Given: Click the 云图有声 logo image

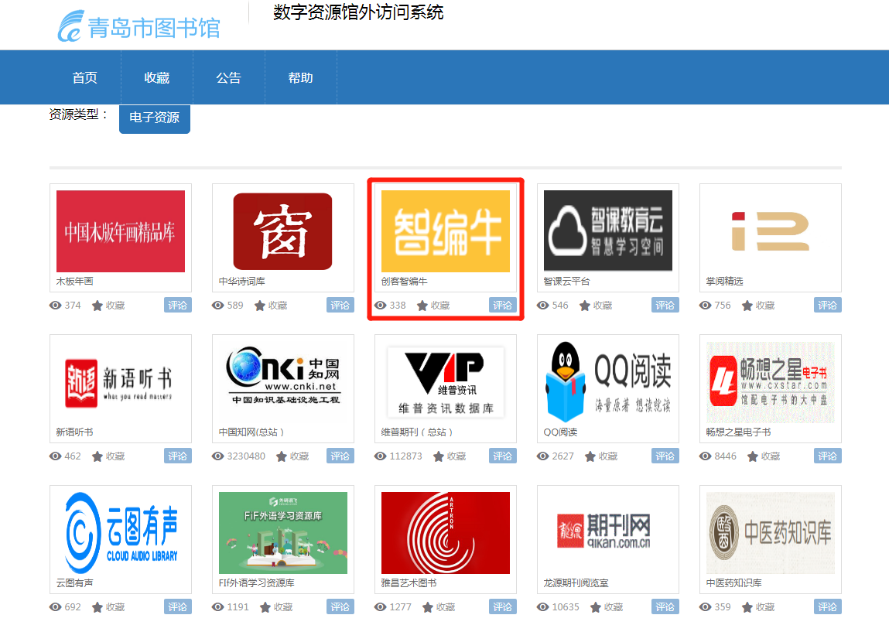Looking at the screenshot, I should pos(121,533).
